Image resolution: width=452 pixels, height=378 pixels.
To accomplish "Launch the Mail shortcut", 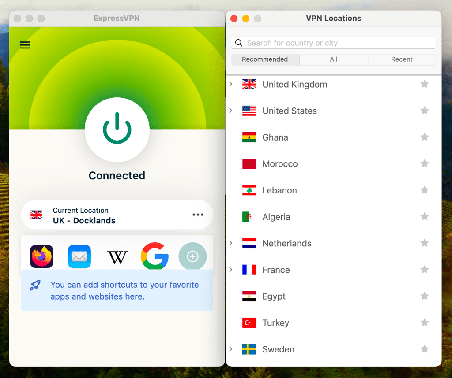I will coord(79,256).
